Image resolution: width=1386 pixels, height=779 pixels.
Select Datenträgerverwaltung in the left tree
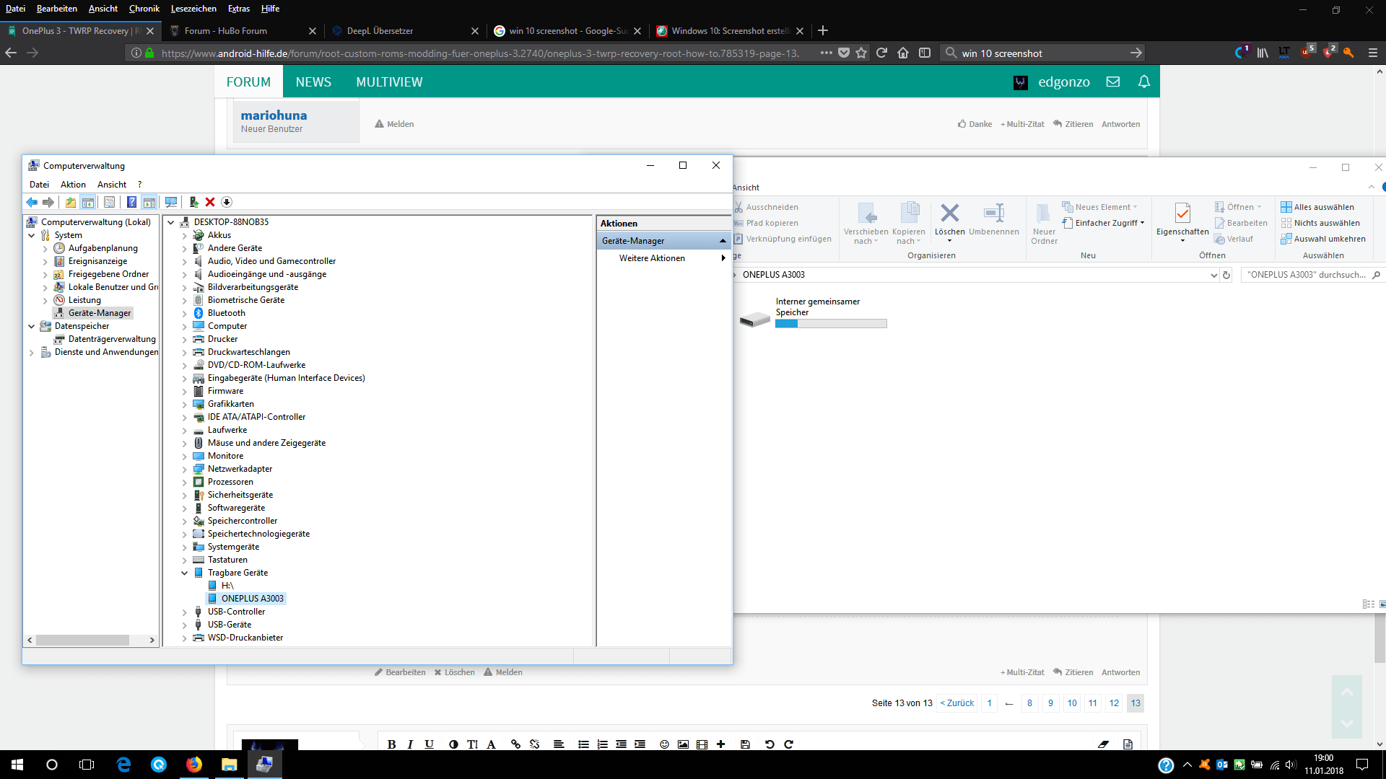click(112, 339)
